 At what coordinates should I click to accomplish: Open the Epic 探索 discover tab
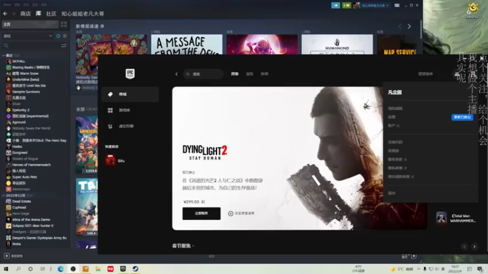click(x=235, y=74)
